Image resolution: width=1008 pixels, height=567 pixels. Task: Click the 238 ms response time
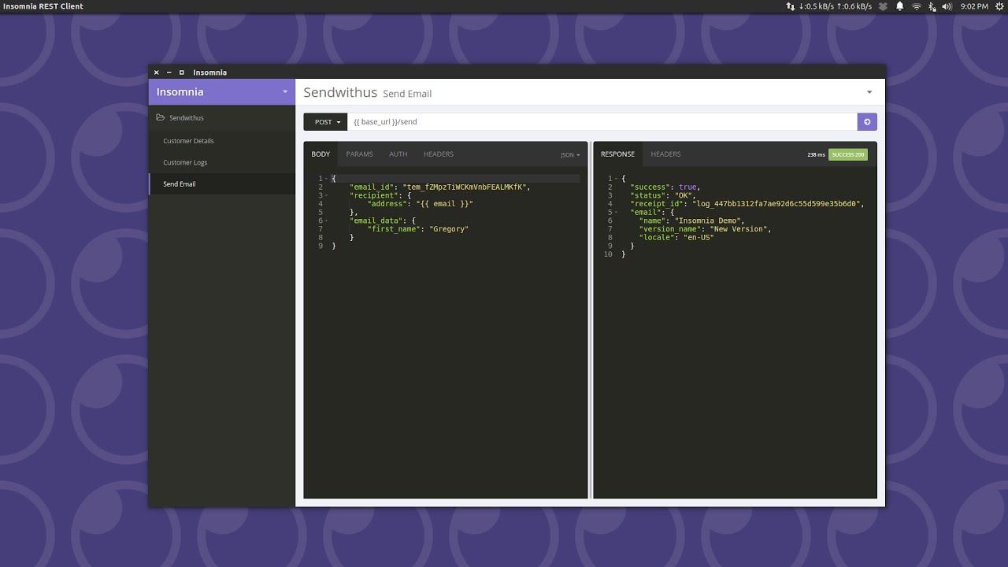(x=816, y=154)
